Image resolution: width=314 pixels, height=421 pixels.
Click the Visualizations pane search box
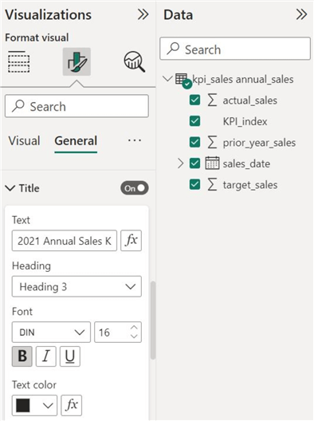[77, 106]
